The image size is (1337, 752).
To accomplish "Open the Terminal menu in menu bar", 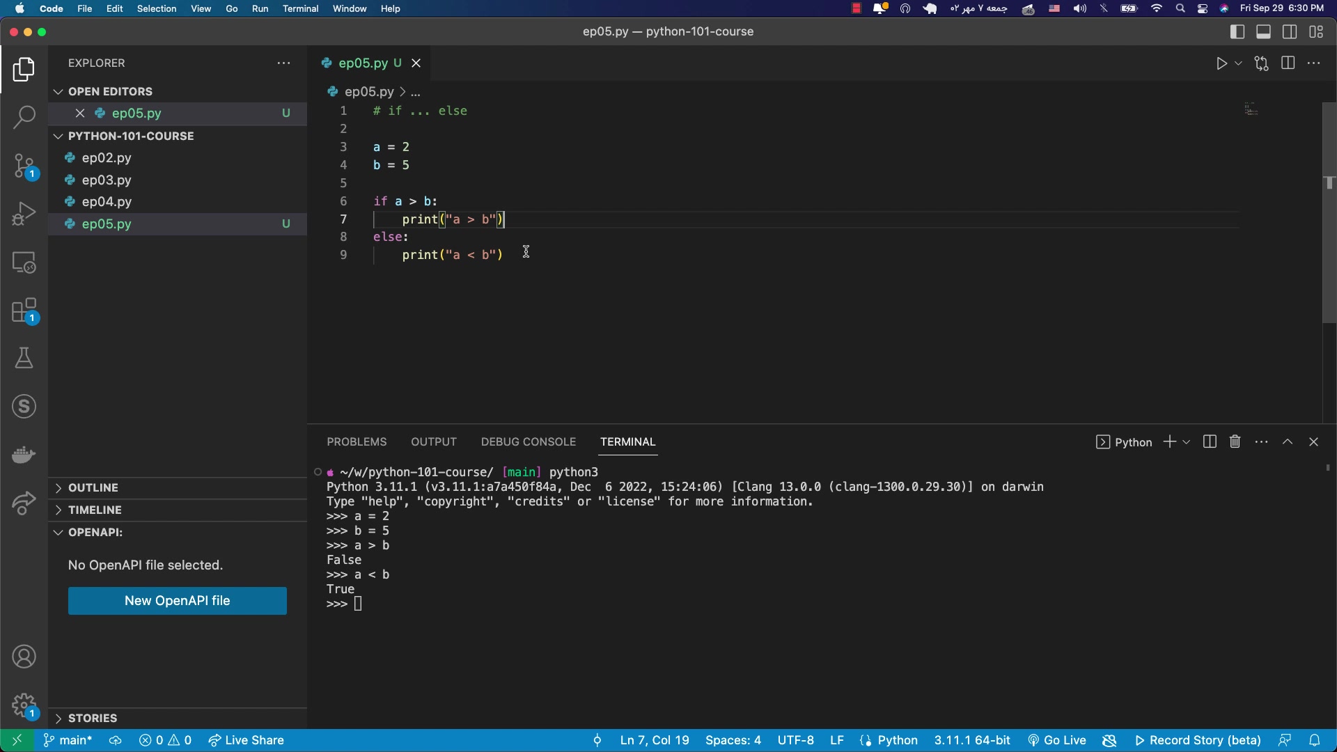I will [300, 8].
